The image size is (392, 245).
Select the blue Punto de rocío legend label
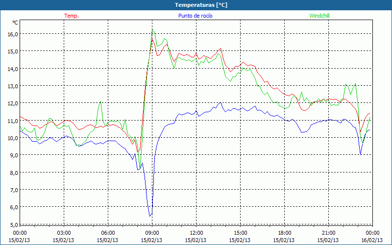click(x=195, y=16)
